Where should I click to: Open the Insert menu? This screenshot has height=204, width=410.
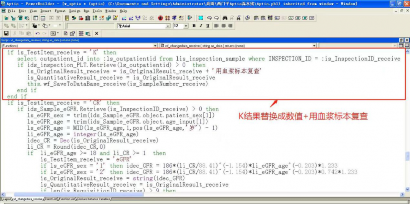tap(46, 11)
